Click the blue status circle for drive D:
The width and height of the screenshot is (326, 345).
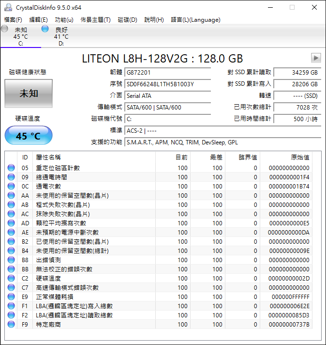45,29
